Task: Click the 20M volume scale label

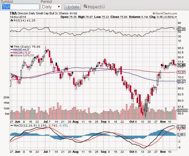Action: pos(6,97)
